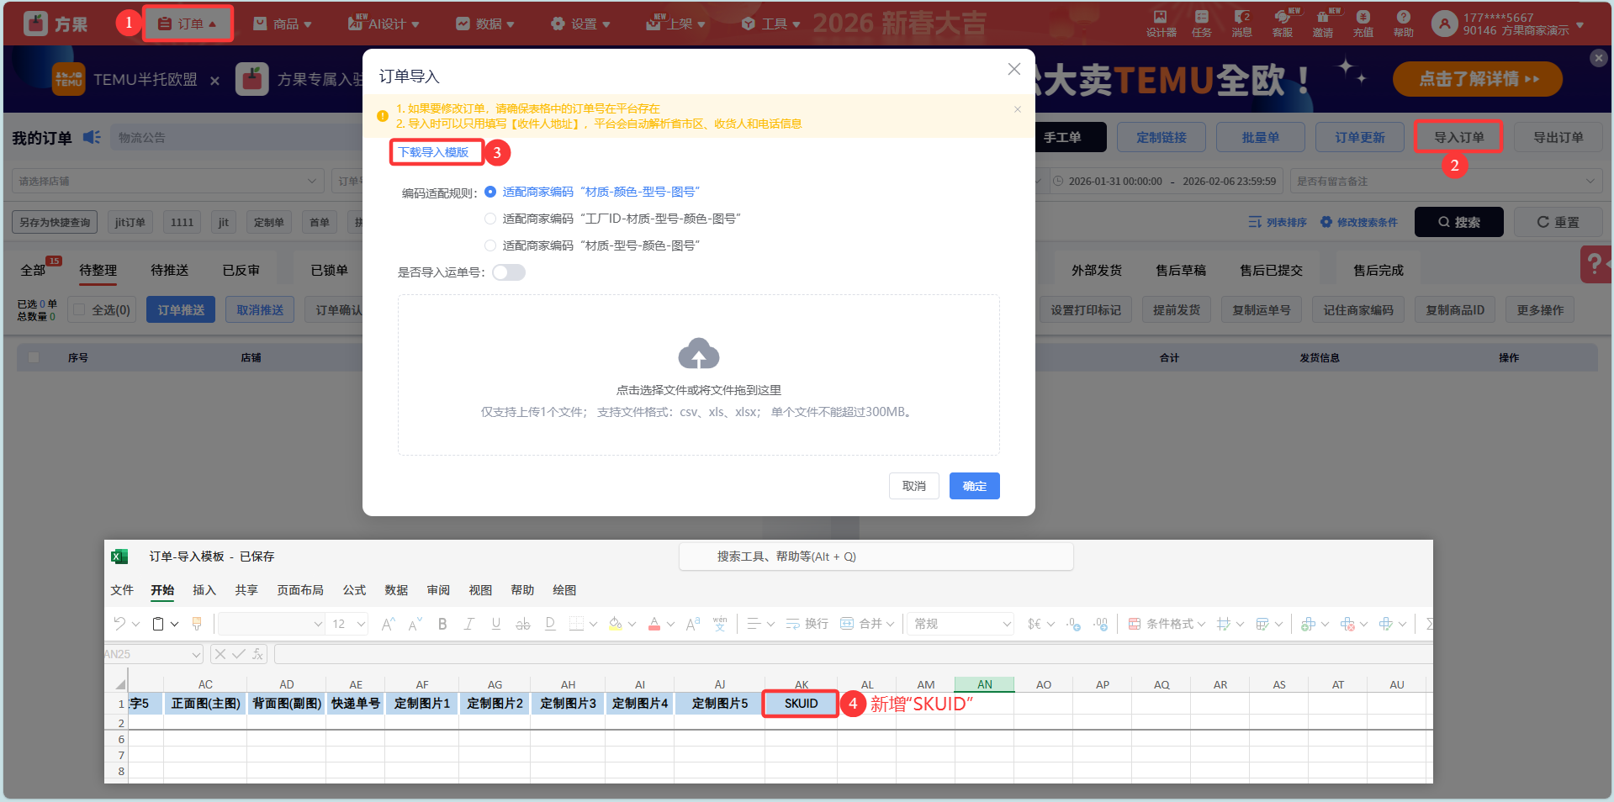The width and height of the screenshot is (1614, 802).
Task: Expand the cell name box AN25 dropdown
Action: [x=196, y=654]
